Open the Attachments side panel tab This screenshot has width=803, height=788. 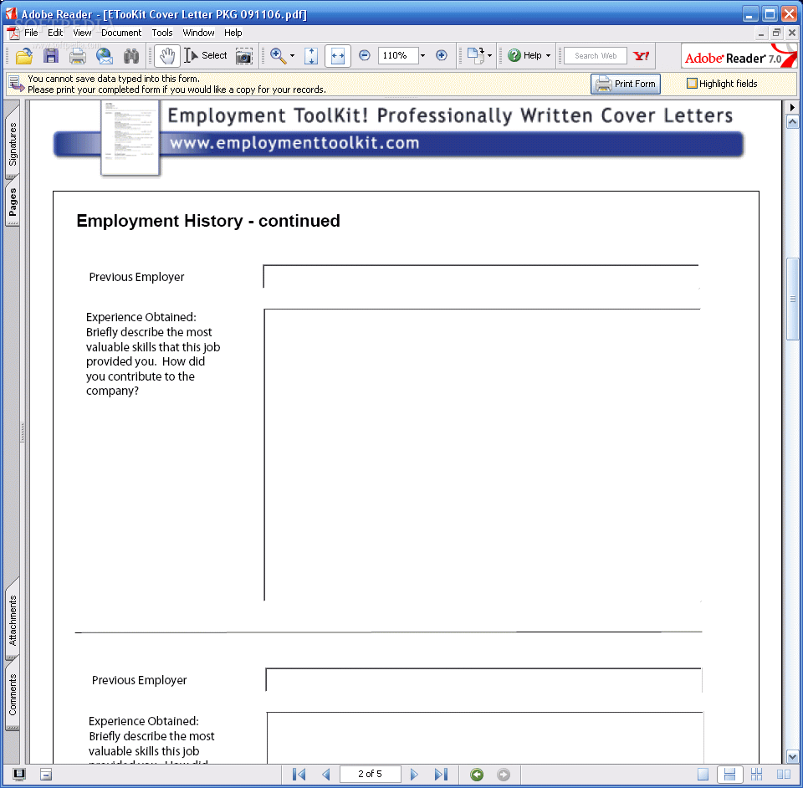coord(13,620)
